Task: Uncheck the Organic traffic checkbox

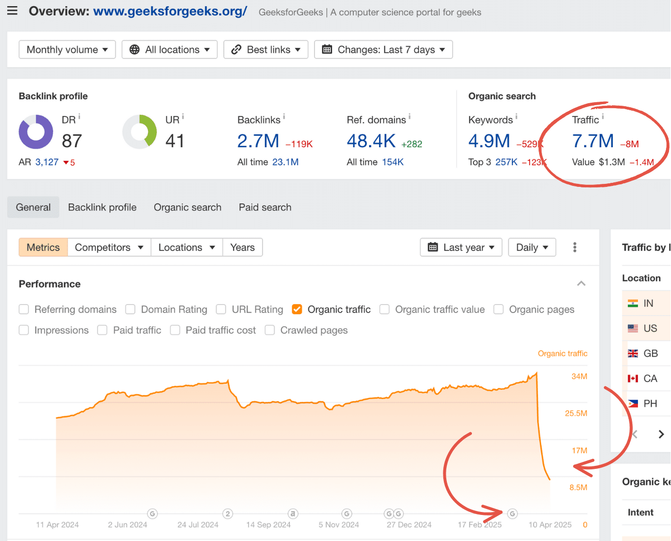Action: click(297, 310)
